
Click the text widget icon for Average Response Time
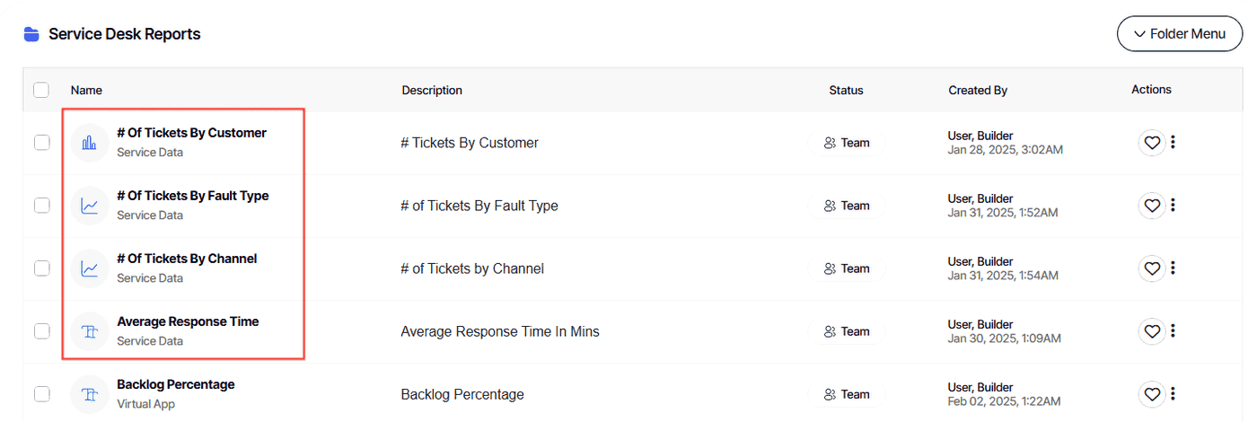90,331
